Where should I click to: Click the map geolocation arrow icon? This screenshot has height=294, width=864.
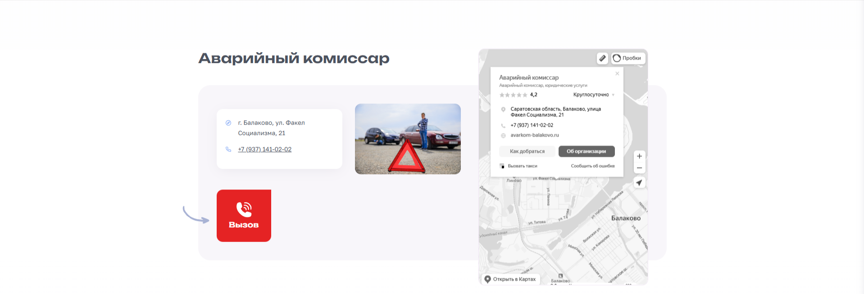click(639, 183)
